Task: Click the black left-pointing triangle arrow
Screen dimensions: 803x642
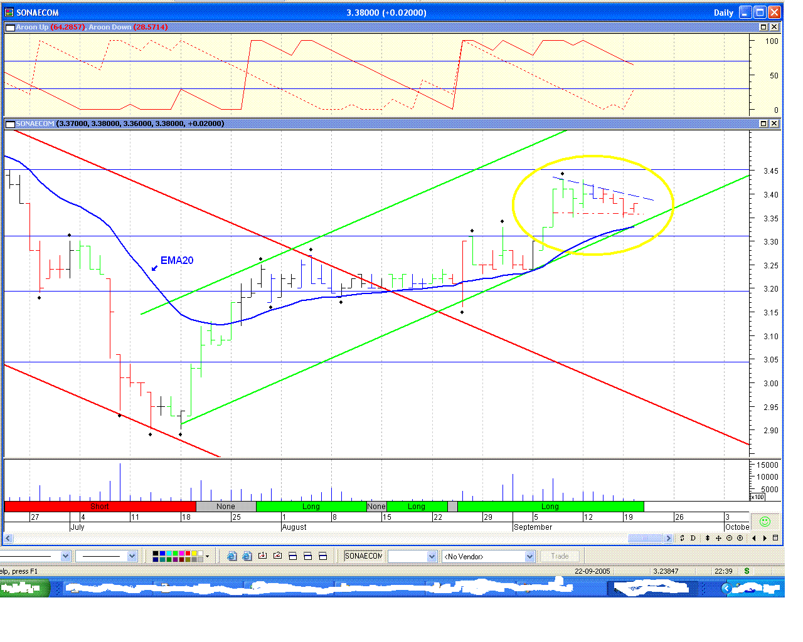Action: (x=753, y=538)
